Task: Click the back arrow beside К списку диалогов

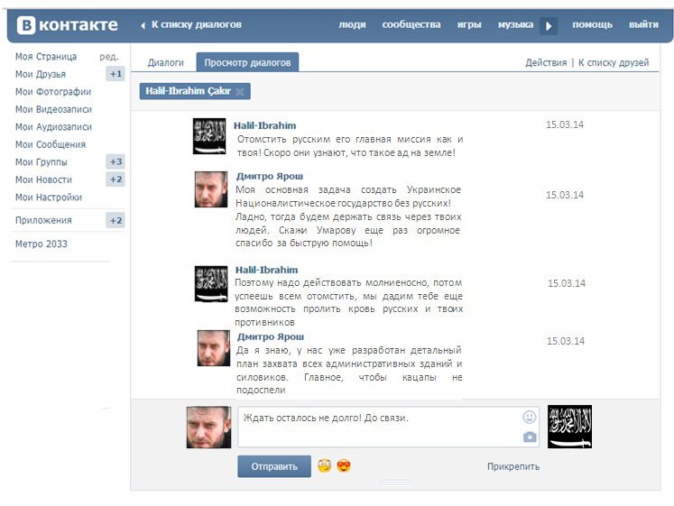Action: (143, 25)
